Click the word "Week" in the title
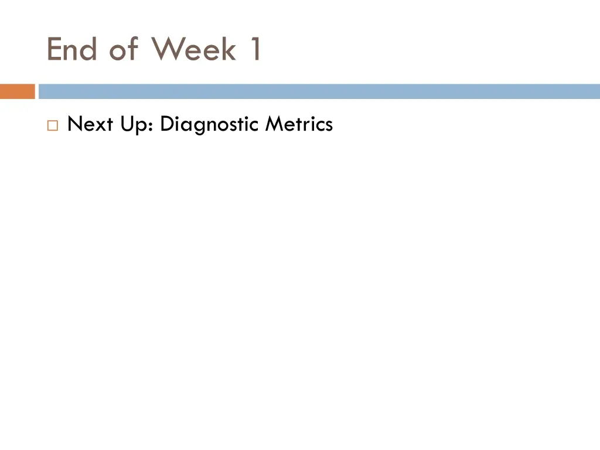 [193, 49]
